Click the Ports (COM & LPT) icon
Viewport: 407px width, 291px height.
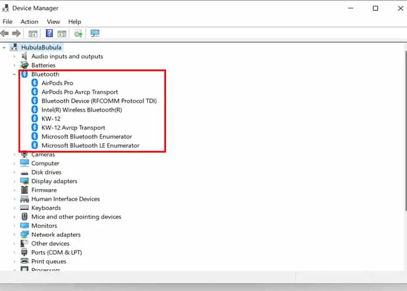[x=24, y=252]
